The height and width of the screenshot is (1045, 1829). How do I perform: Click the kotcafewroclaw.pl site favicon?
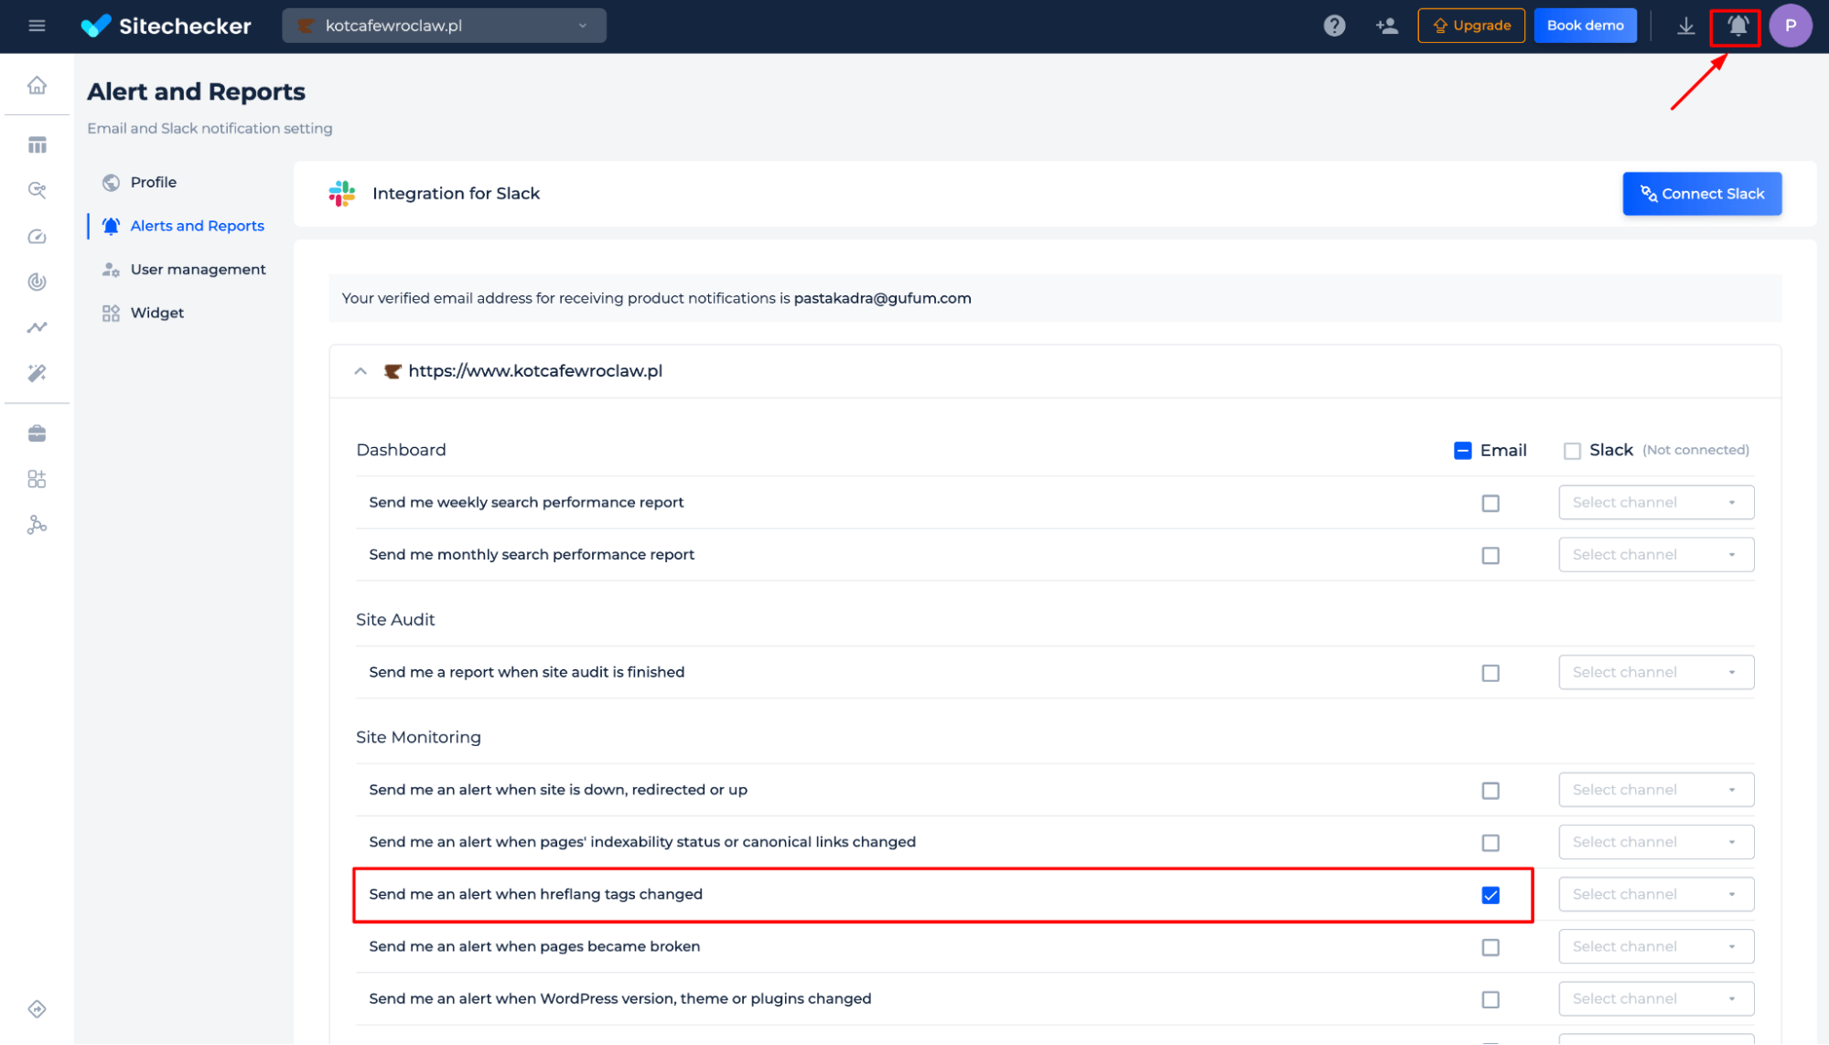[393, 371]
